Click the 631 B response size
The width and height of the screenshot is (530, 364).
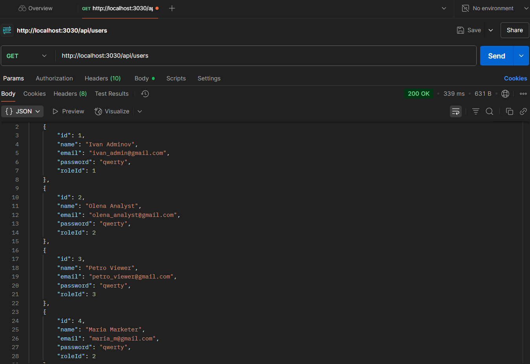(483, 94)
